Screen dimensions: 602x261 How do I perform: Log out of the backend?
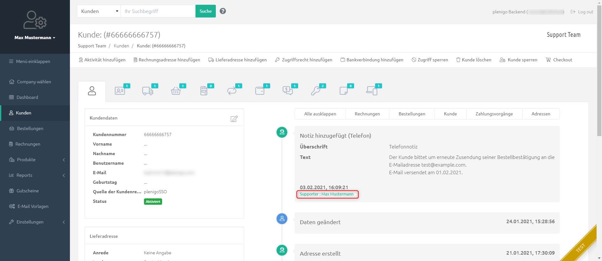(x=582, y=12)
